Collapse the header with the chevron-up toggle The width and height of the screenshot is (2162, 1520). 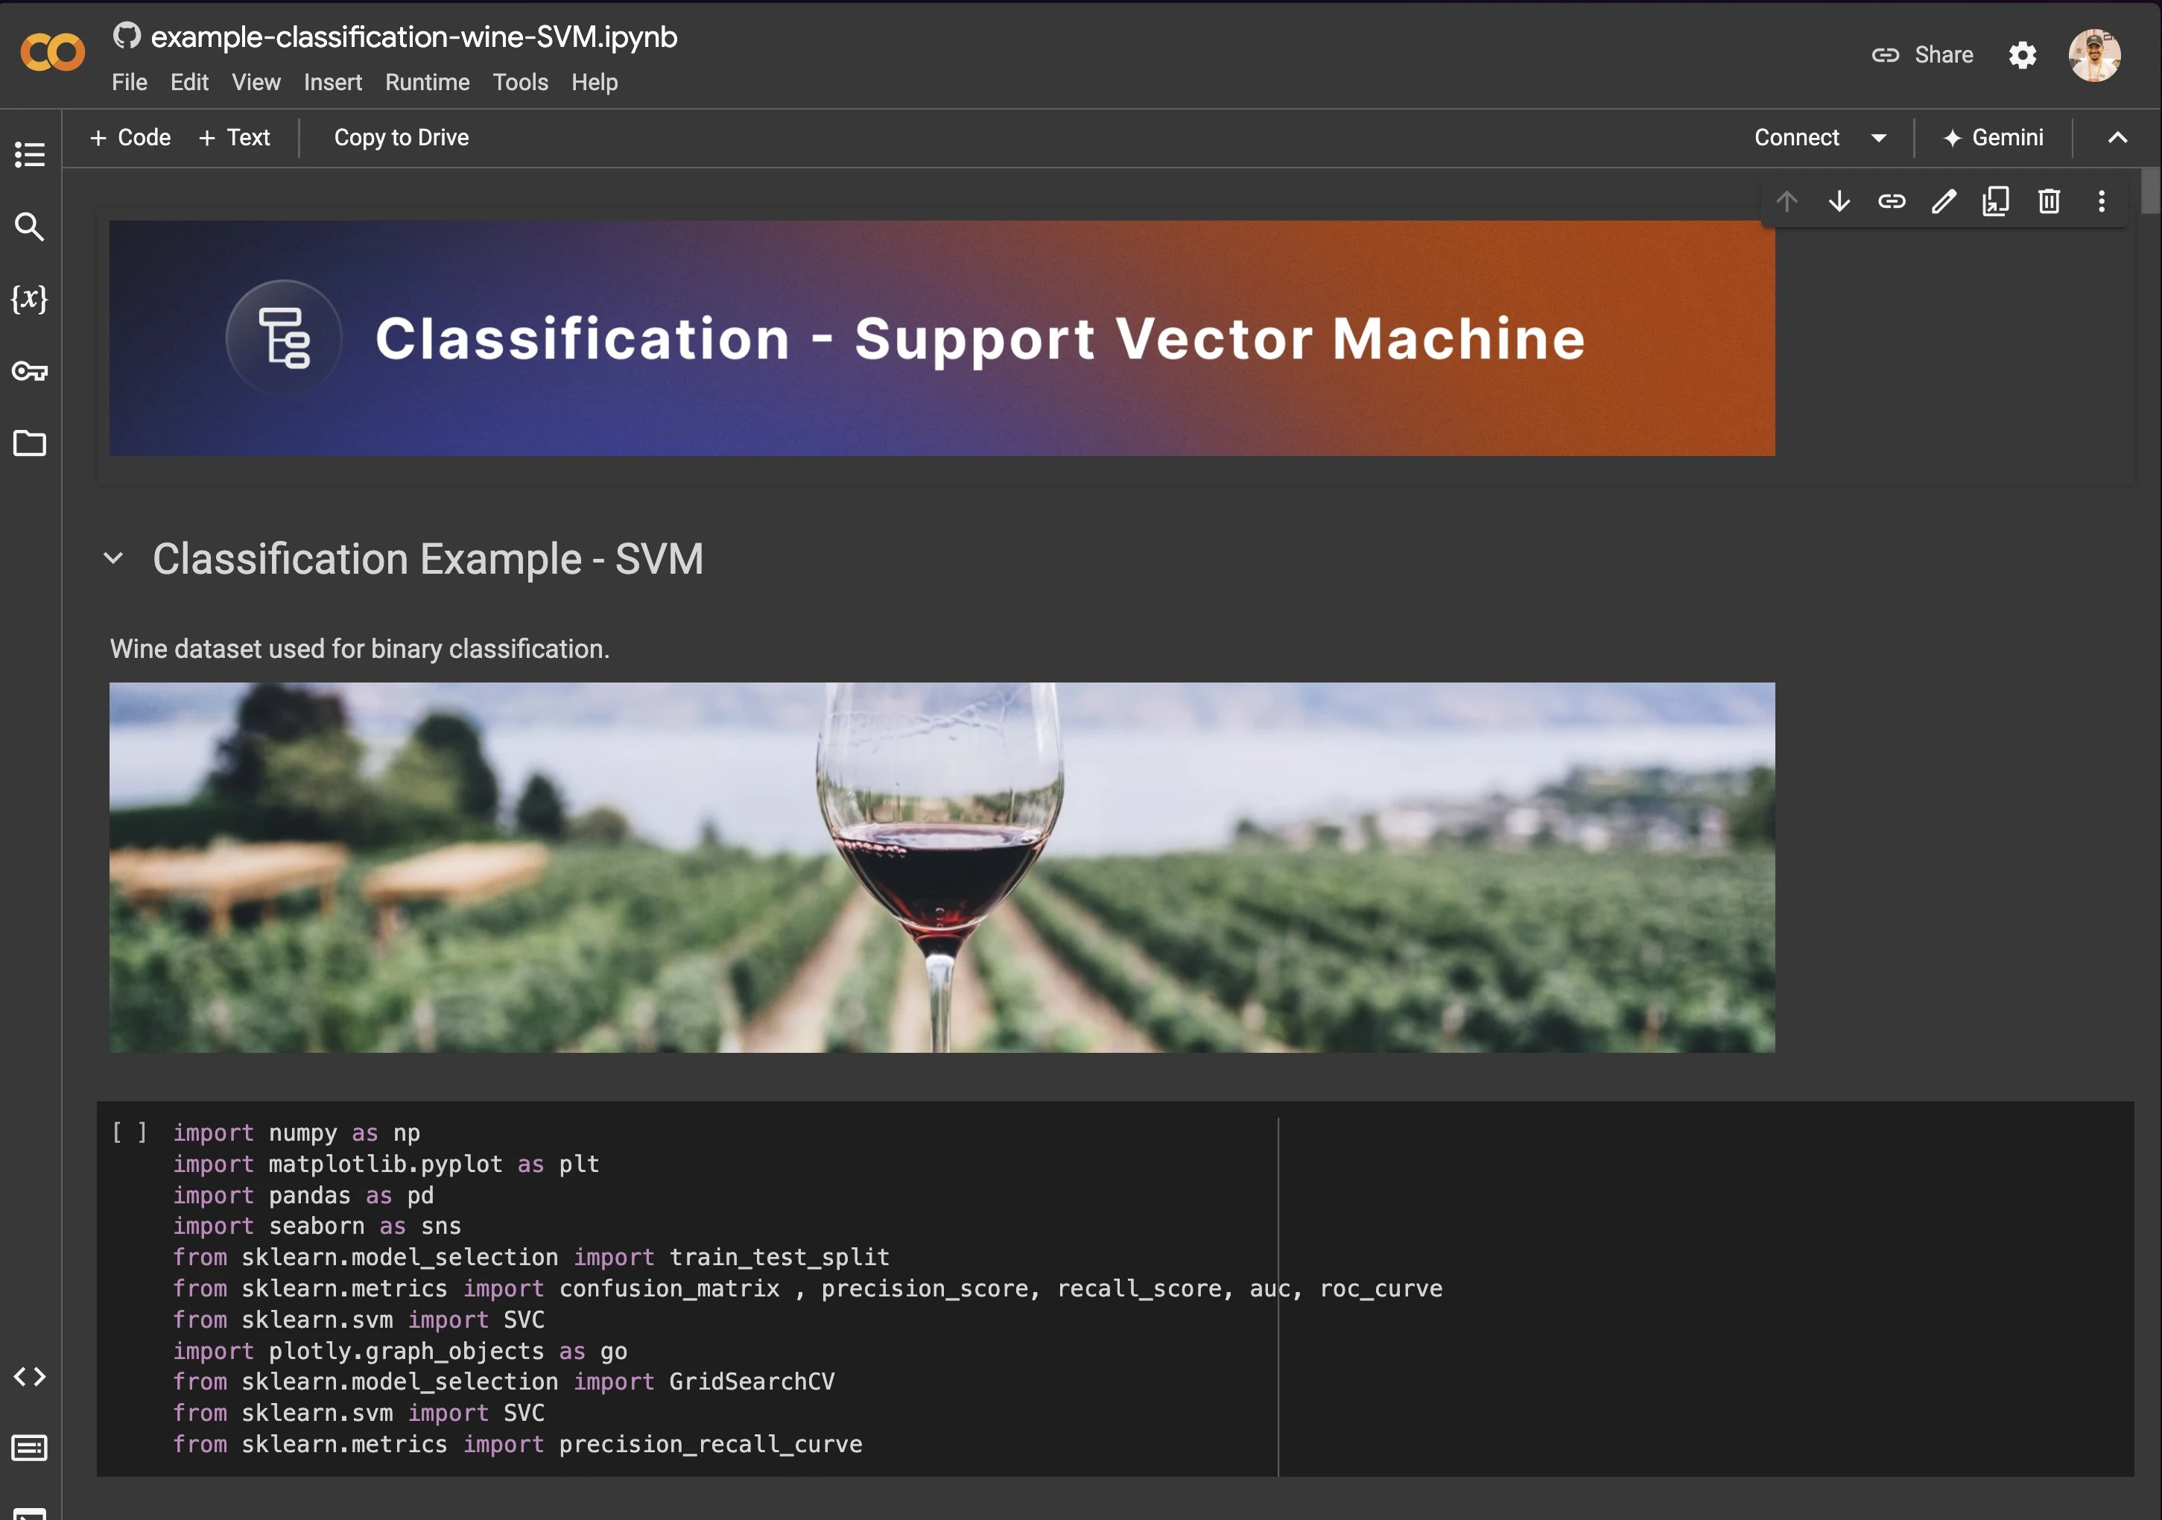pos(2117,138)
